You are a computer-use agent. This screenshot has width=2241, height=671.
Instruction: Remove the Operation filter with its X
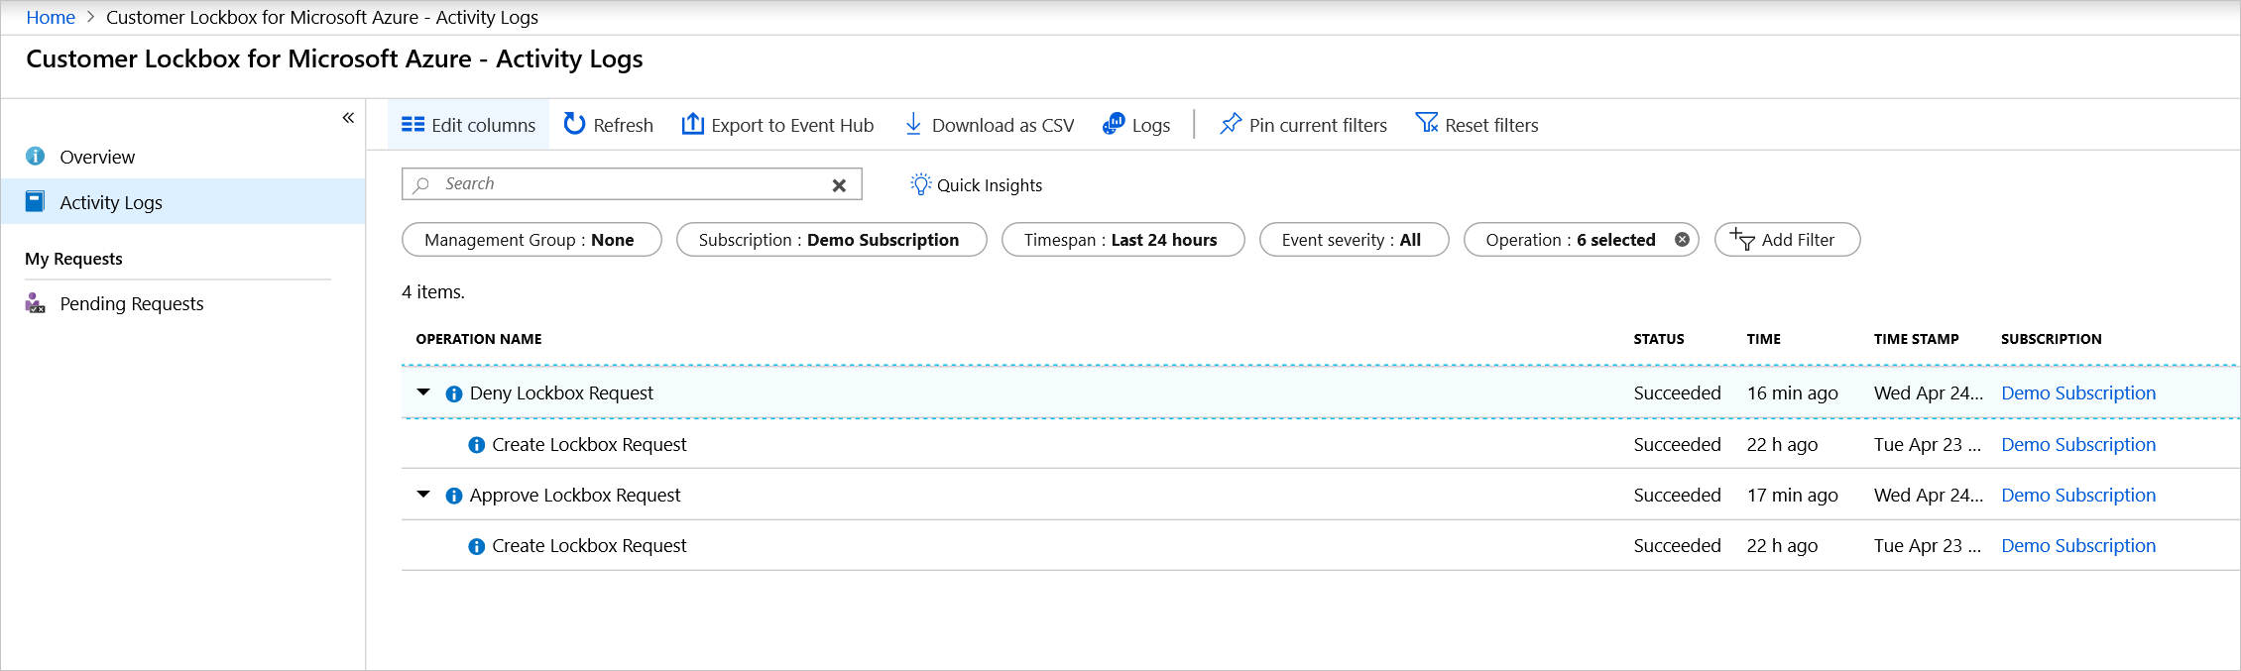pos(1682,240)
